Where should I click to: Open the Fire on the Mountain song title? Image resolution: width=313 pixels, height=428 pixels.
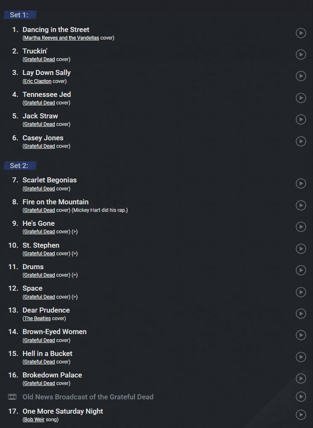[56, 202]
